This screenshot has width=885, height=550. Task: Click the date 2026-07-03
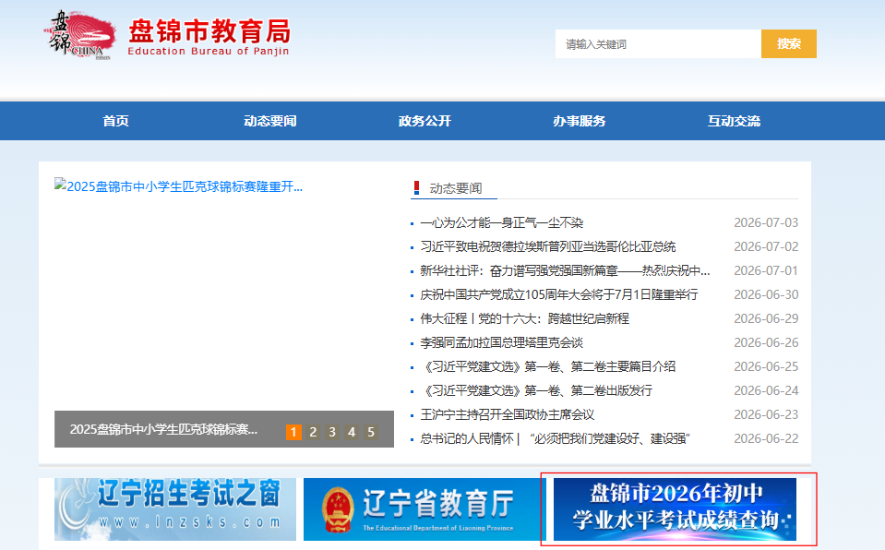pos(766,223)
